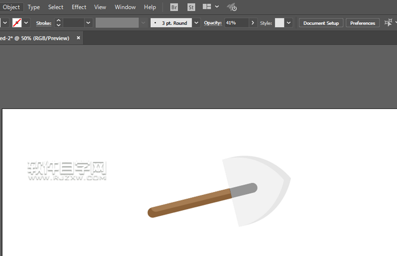
Task: Open the stroke color dropdown arrow
Action: [x=27, y=23]
